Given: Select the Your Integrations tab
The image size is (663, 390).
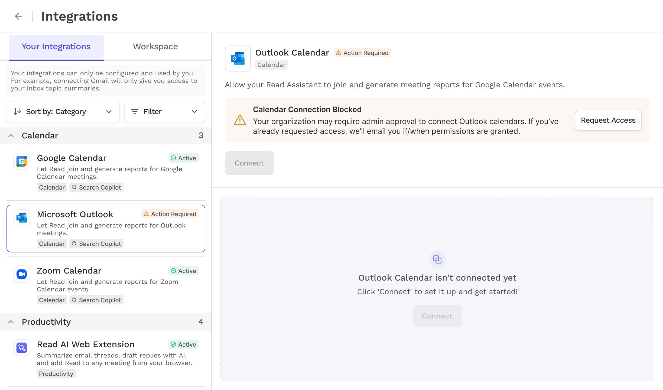Looking at the screenshot, I should point(56,47).
